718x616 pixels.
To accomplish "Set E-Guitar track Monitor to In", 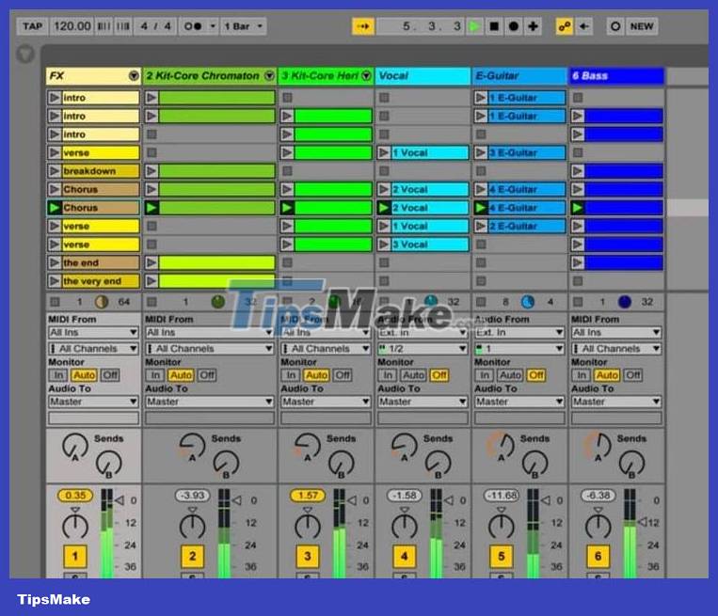I will pyautogui.click(x=485, y=375).
